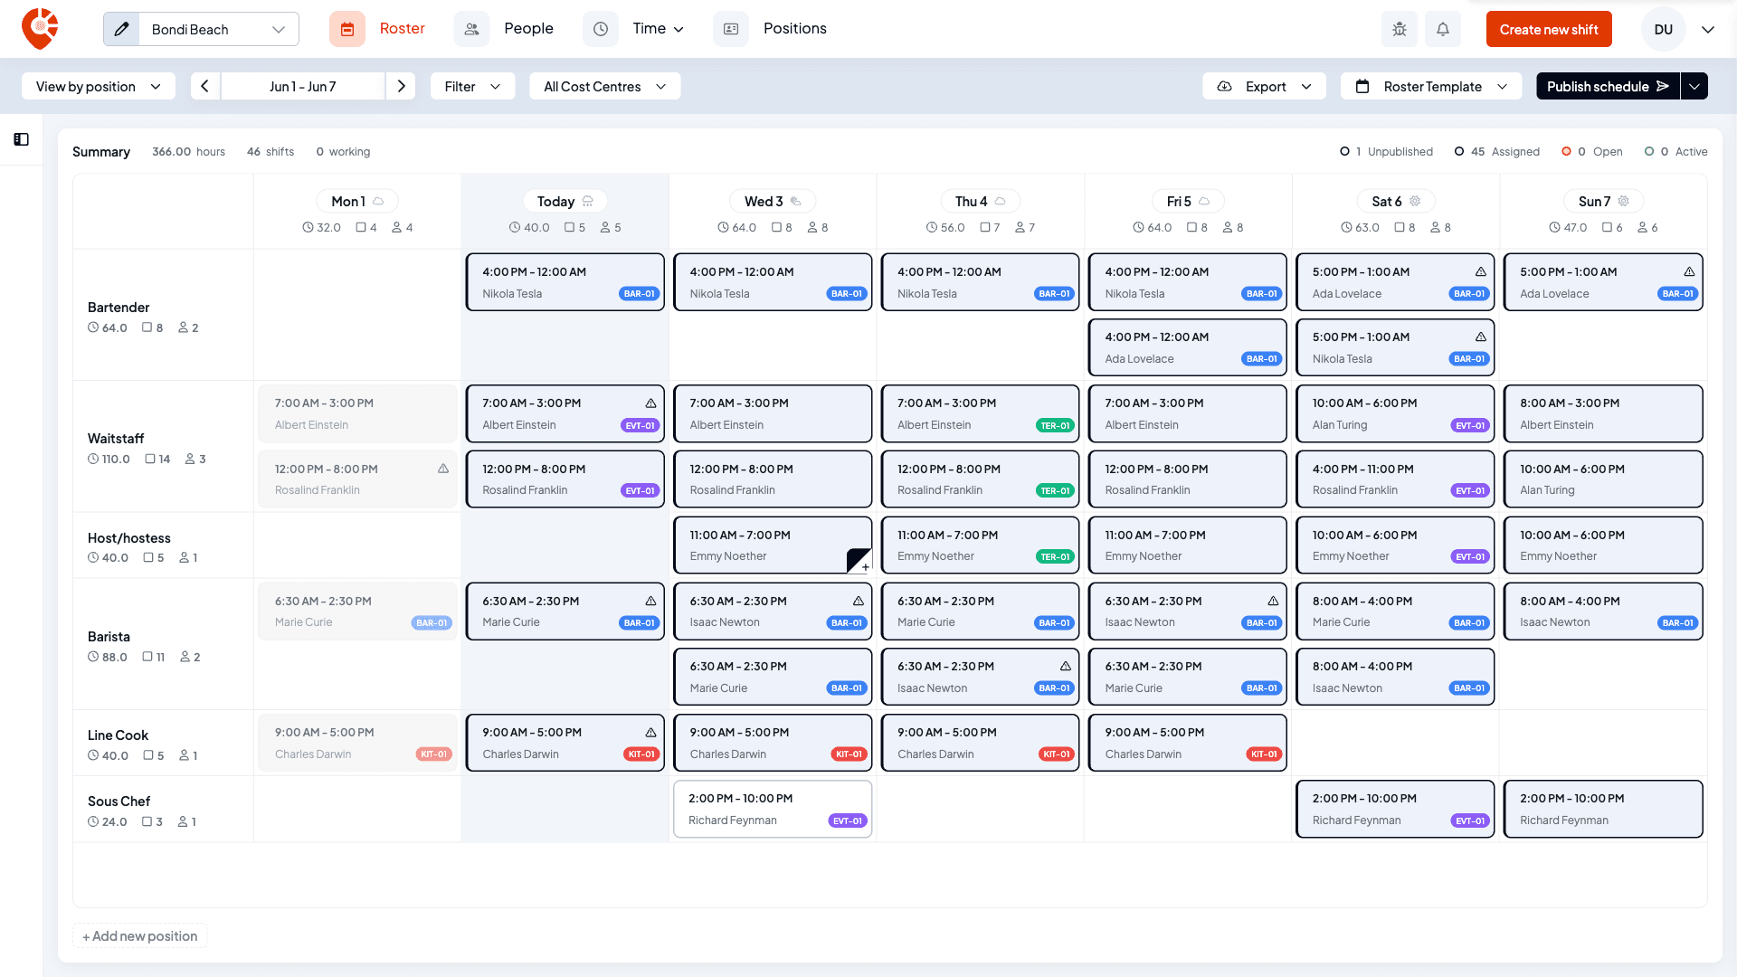
Task: Expand the Time menu
Action: pyautogui.click(x=658, y=29)
